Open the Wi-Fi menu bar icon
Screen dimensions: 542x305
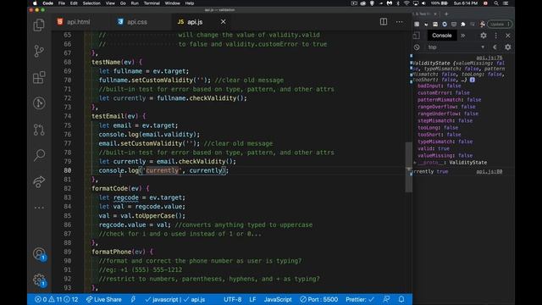point(406,3)
